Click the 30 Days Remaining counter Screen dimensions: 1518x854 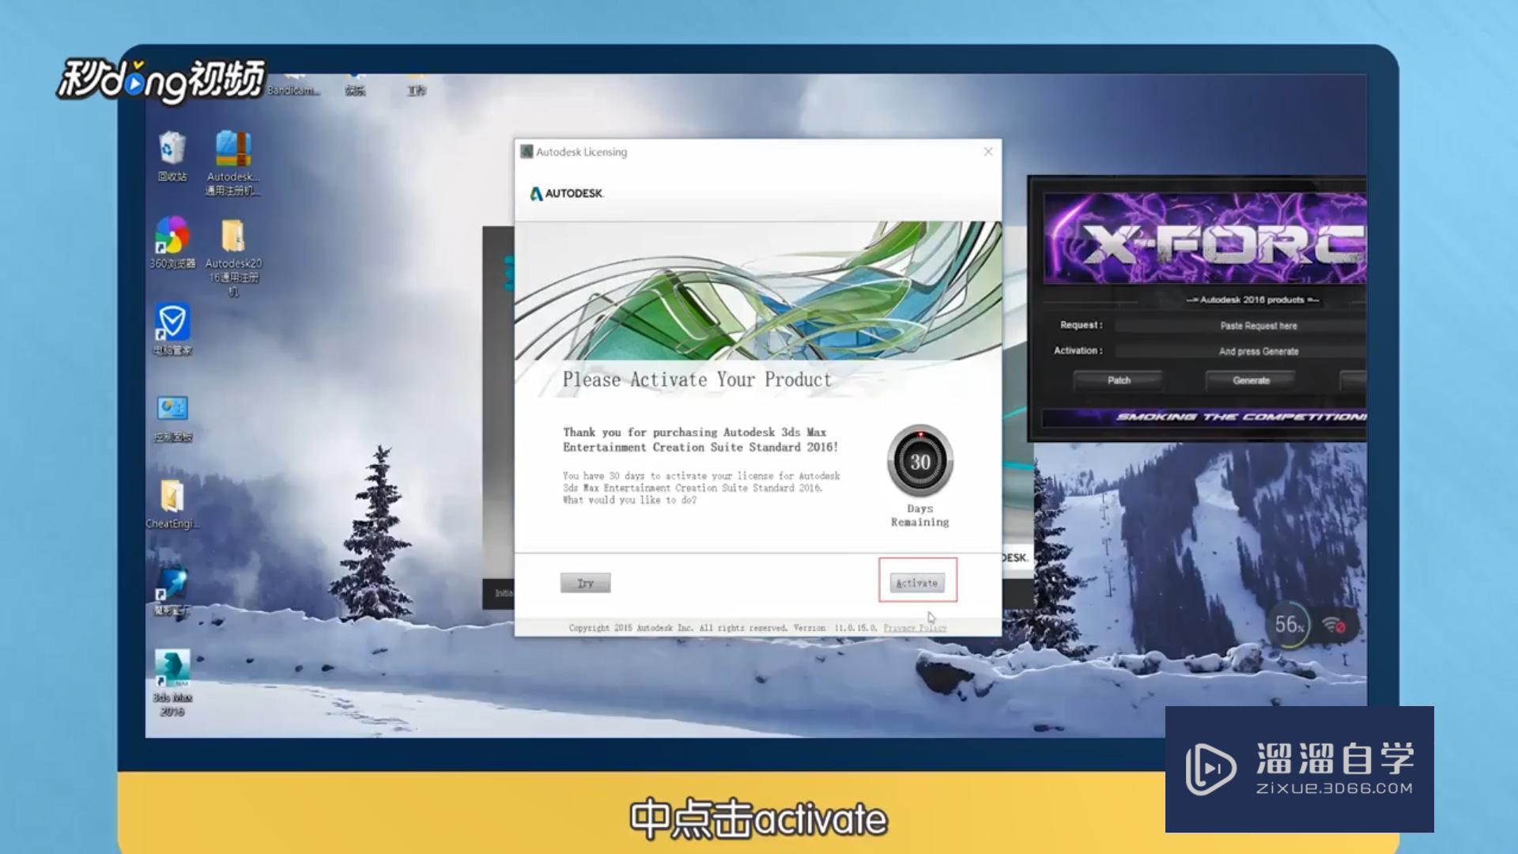click(919, 477)
